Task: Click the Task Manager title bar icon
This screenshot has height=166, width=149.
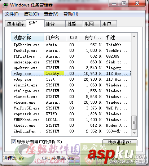Action: click(x=5, y=5)
